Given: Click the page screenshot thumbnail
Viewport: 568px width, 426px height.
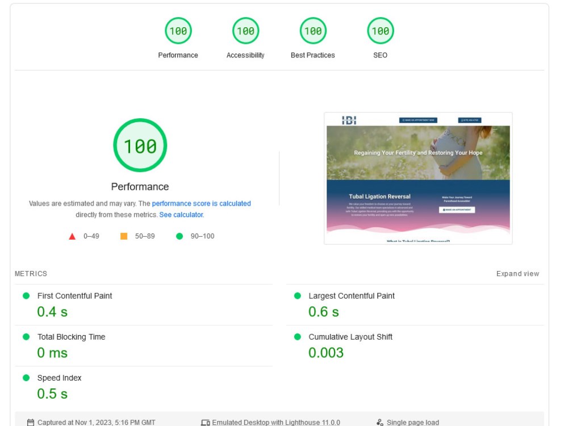Looking at the screenshot, I should point(418,178).
